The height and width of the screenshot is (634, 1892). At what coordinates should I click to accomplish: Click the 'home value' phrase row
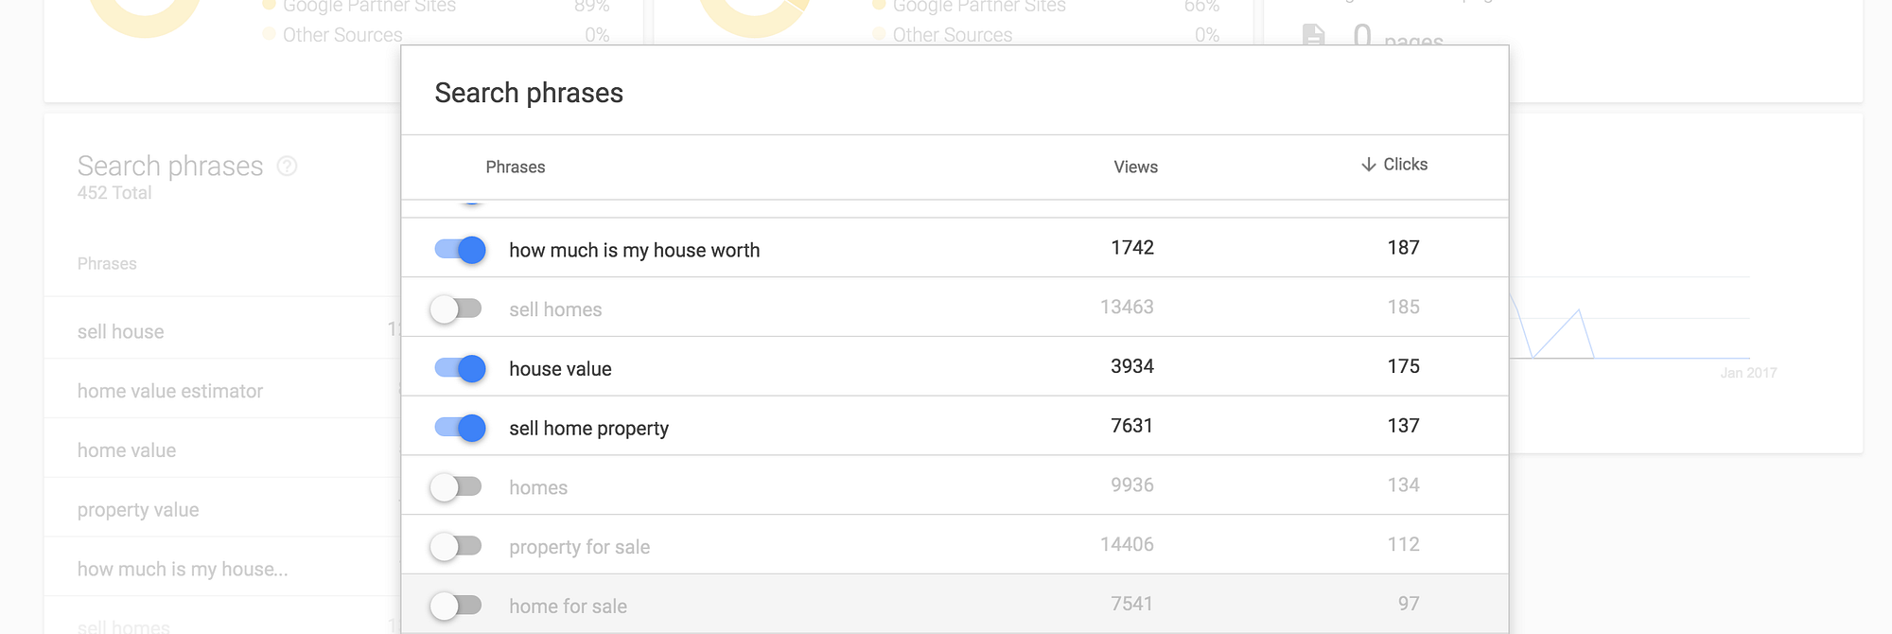coord(127,450)
